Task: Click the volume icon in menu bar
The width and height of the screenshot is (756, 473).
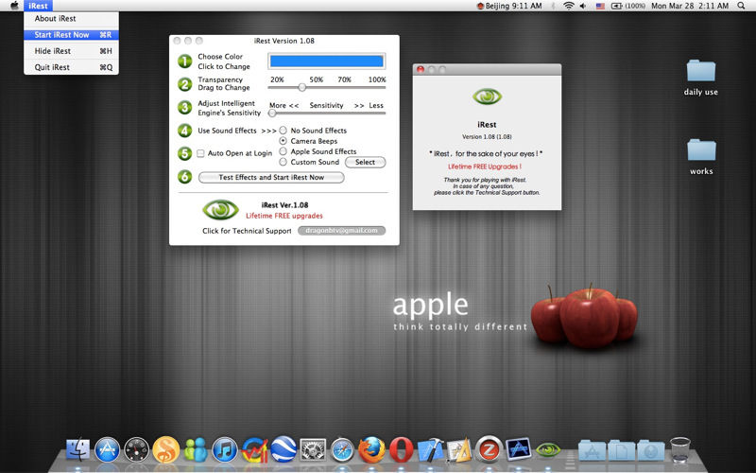Action: 583,6
